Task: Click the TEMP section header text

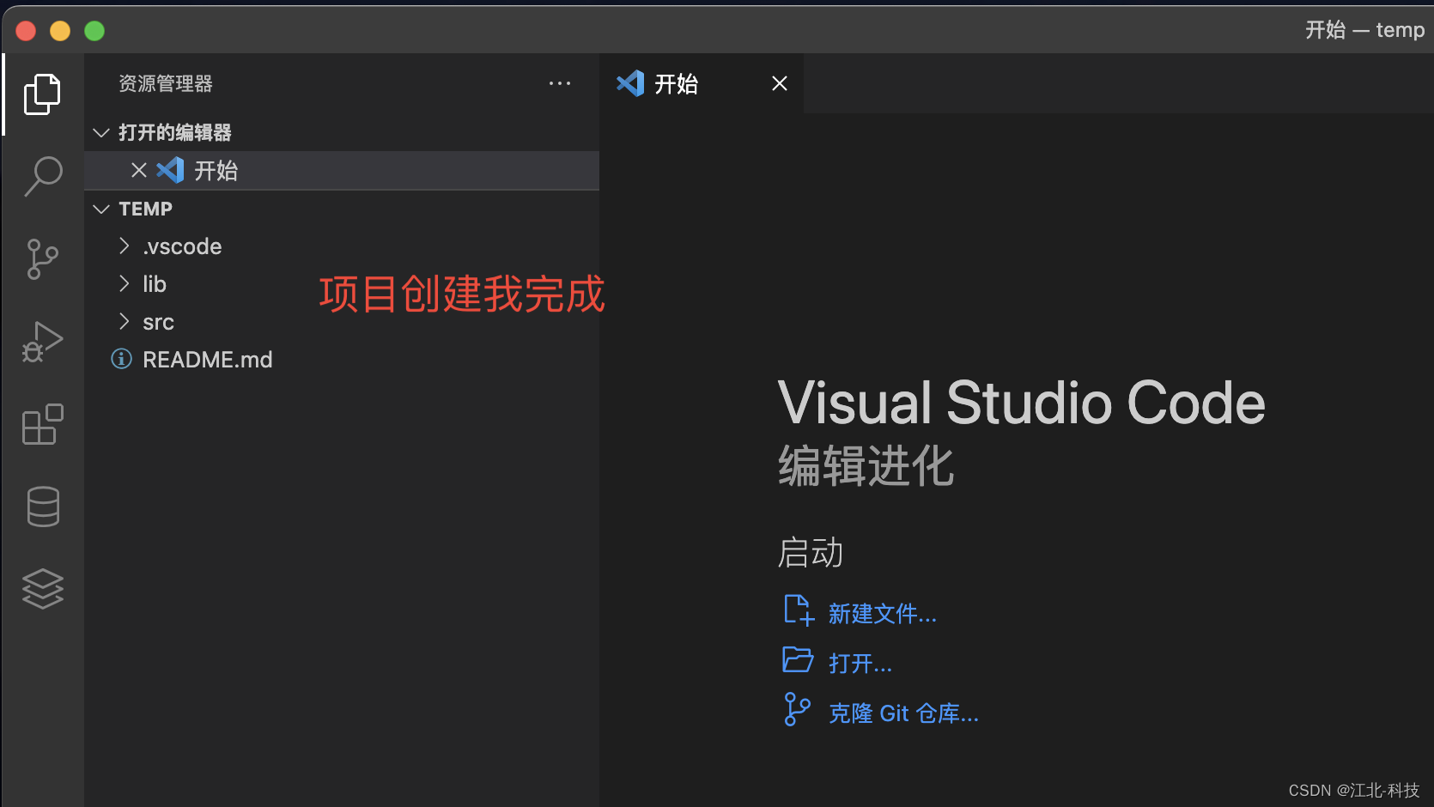Action: coord(146,209)
